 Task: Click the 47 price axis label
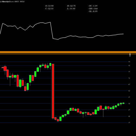(x=129, y=110)
